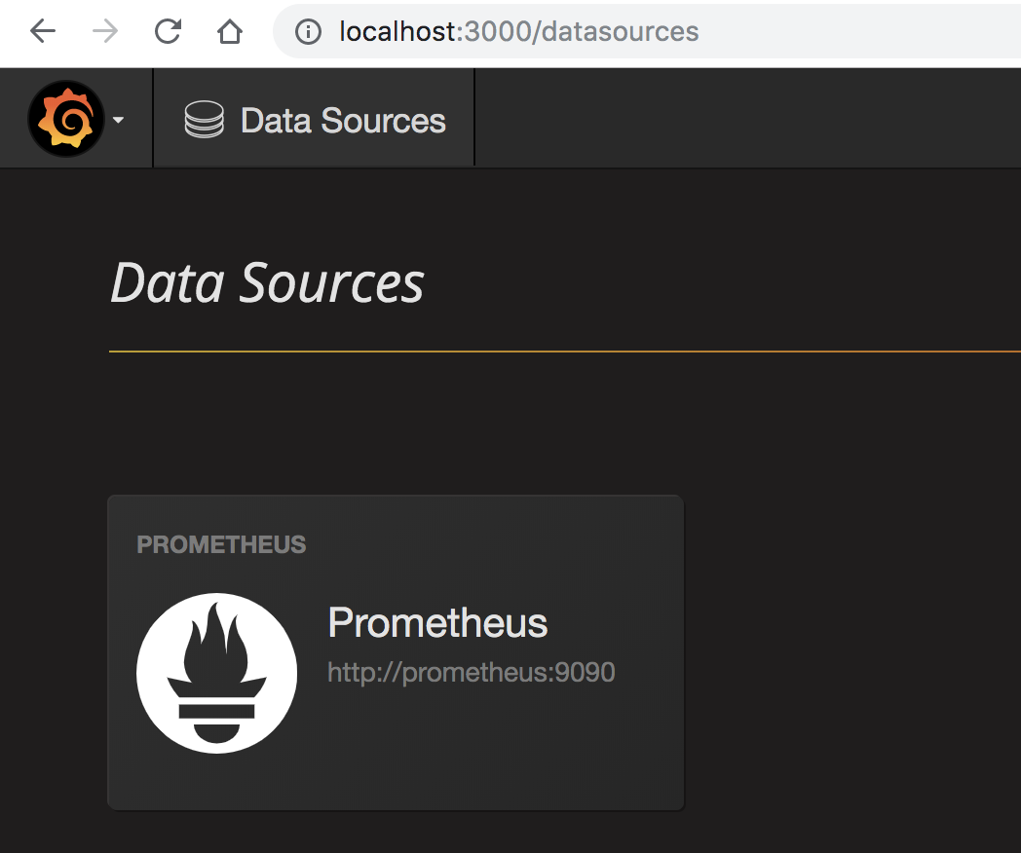1021x853 pixels.
Task: Click the Data Sources text in navbar
Action: tap(343, 121)
